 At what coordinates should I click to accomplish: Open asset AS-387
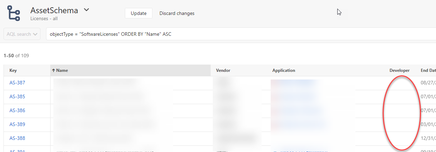[17, 83]
